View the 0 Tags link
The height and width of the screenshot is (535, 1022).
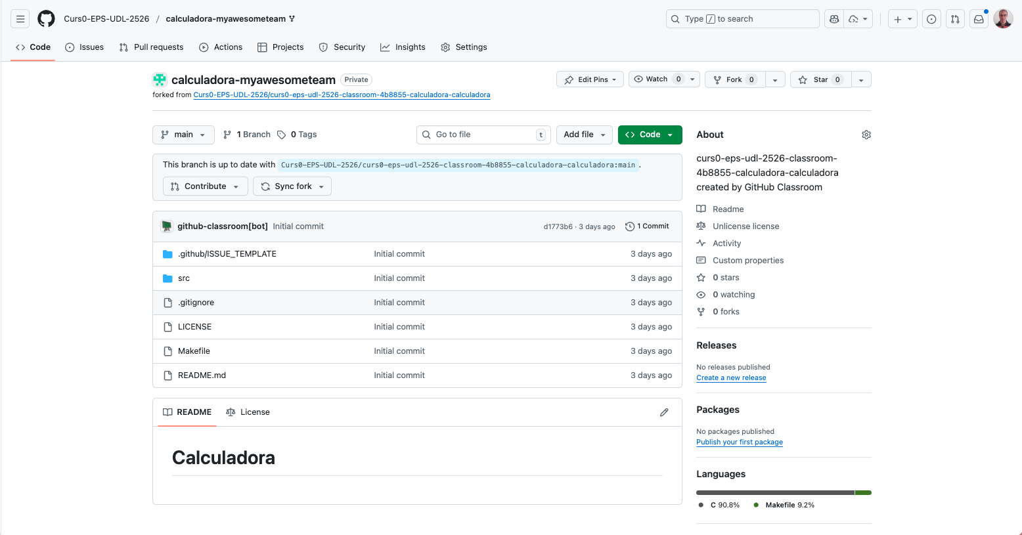[x=297, y=135]
